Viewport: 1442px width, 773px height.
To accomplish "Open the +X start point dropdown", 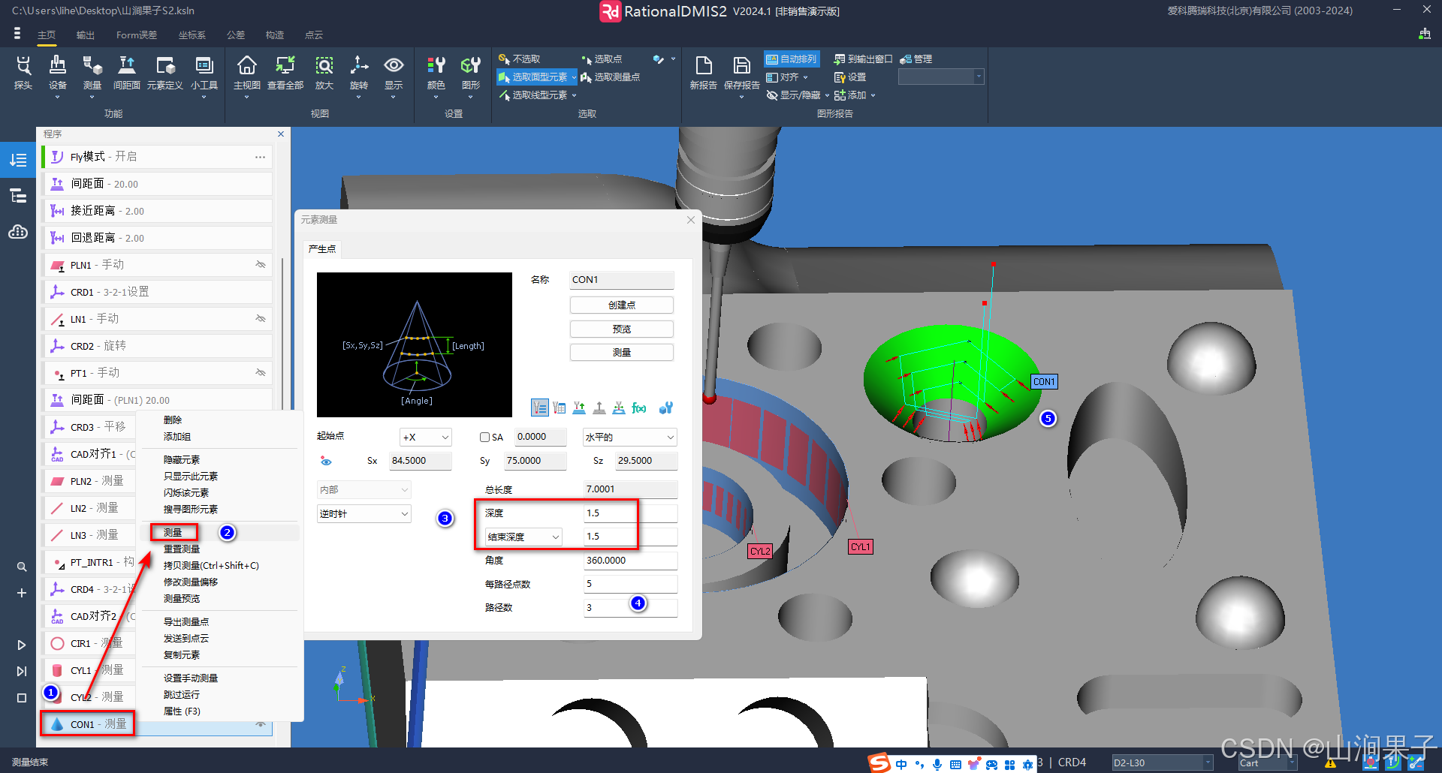I will click(x=426, y=437).
